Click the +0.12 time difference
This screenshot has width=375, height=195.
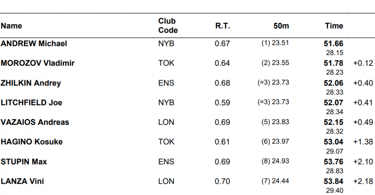coord(363,63)
